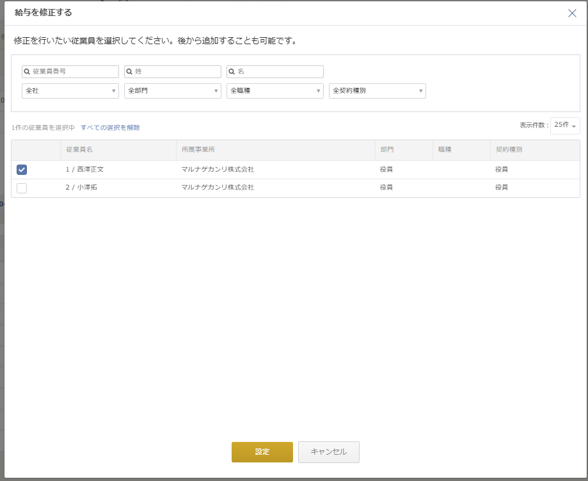Click the 従業員番号 search field
Image resolution: width=588 pixels, height=481 pixels.
click(74, 72)
